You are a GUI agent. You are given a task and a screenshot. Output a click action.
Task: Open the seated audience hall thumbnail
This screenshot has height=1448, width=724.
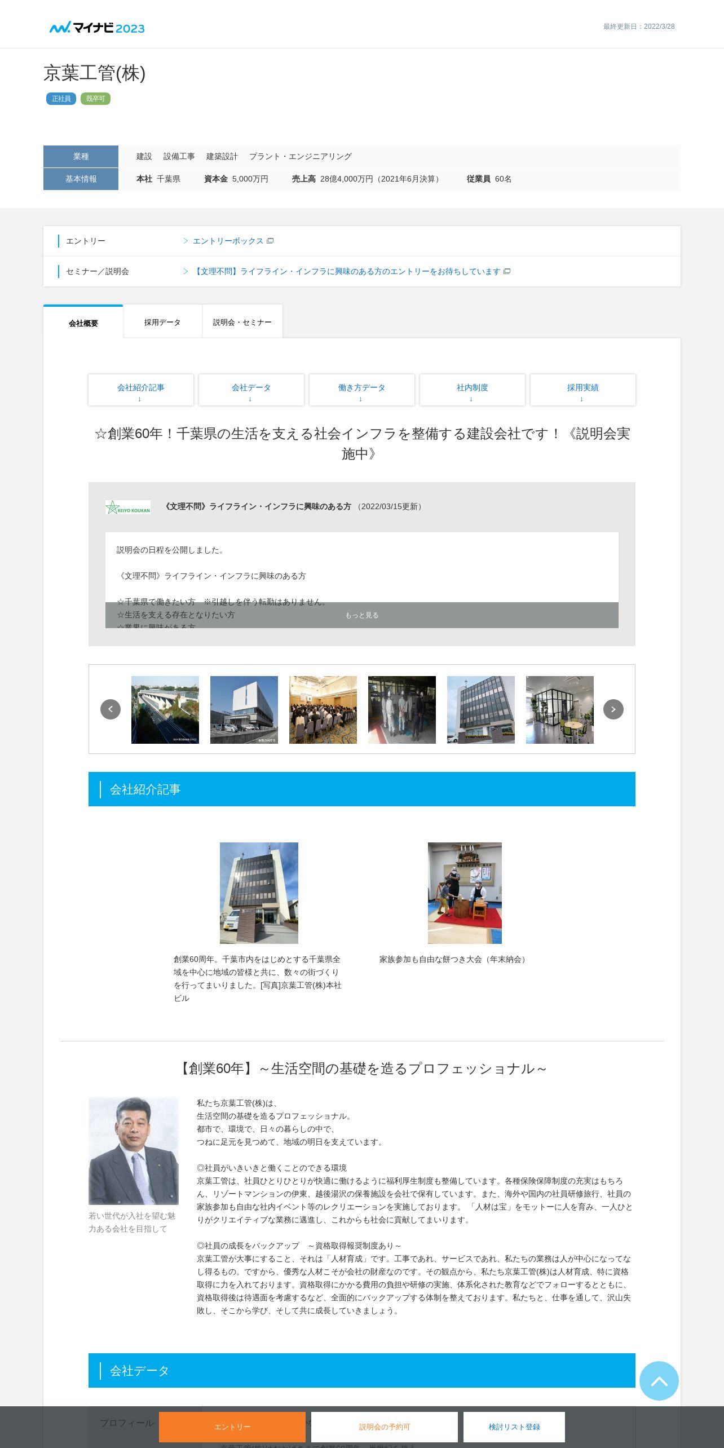coord(323,710)
